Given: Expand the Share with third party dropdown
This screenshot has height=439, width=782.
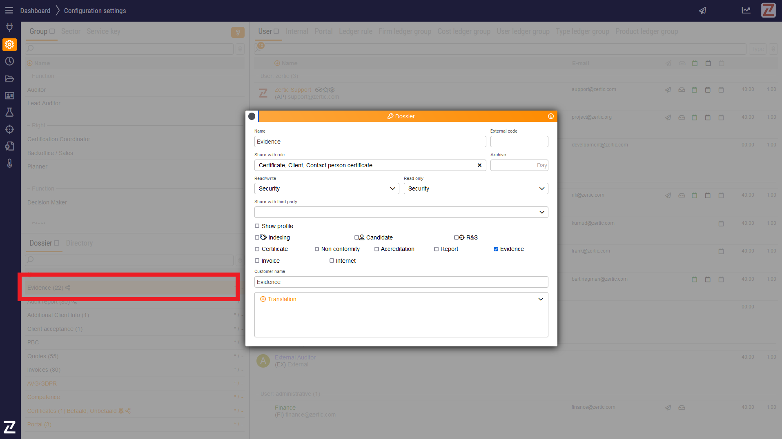Looking at the screenshot, I should tap(401, 212).
